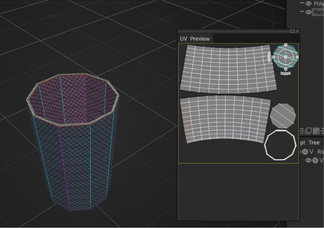
Task: Select the highlighted Reto layer name
Action: tap(318, 12)
